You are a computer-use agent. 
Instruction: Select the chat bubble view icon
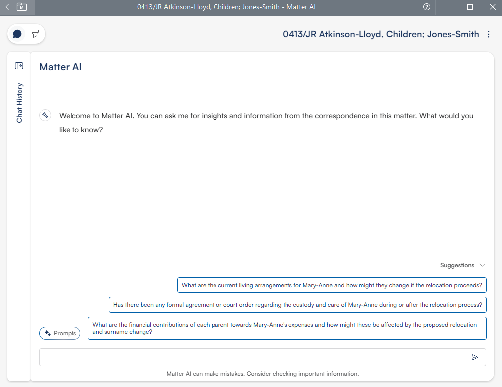(x=17, y=34)
